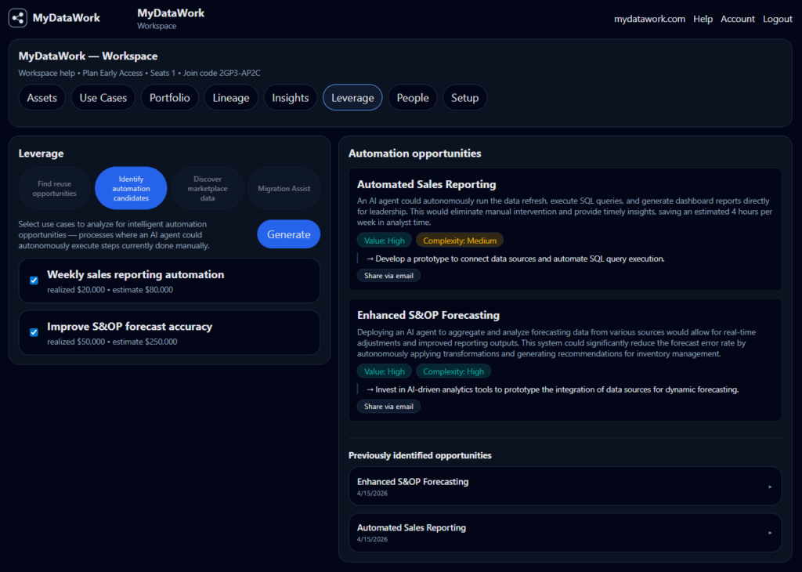Switch to the Assets tab

(42, 97)
